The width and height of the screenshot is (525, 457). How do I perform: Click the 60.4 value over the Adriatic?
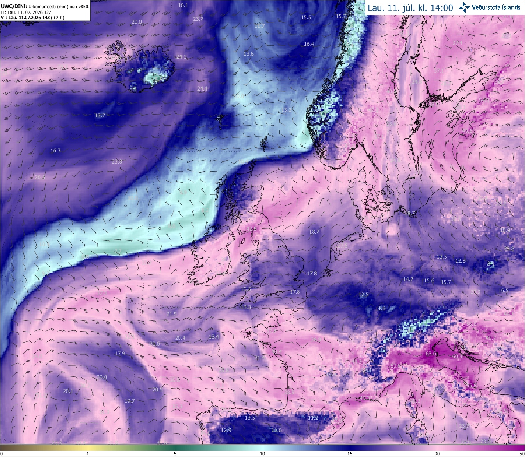click(x=457, y=357)
